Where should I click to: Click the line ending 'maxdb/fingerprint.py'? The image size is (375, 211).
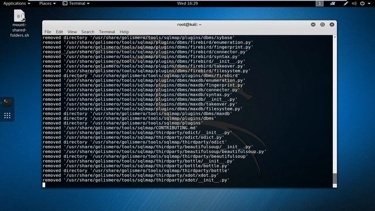[x=144, y=85]
